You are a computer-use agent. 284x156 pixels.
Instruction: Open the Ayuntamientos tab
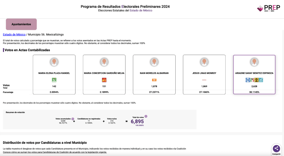(x=21, y=24)
